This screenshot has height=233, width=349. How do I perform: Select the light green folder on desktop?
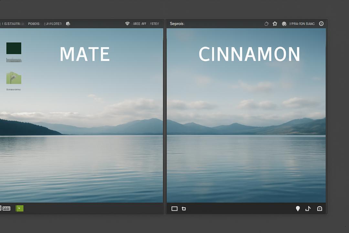tap(14, 78)
